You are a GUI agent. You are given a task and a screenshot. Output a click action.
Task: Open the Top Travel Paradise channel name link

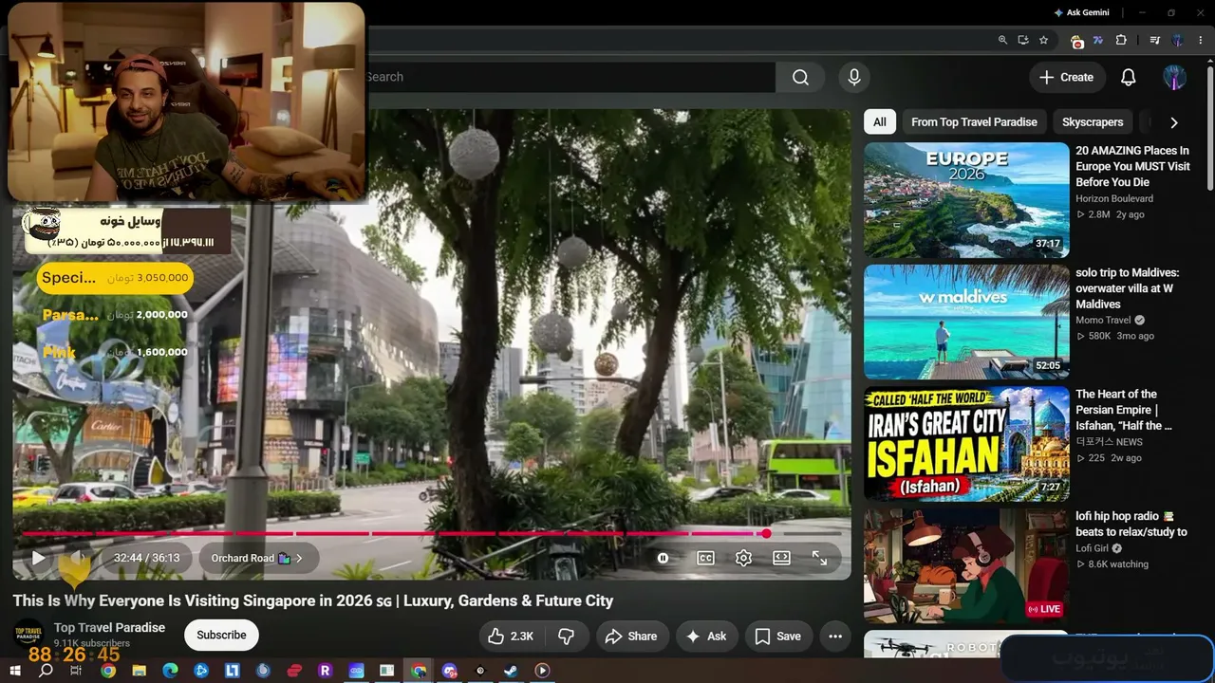tap(109, 627)
